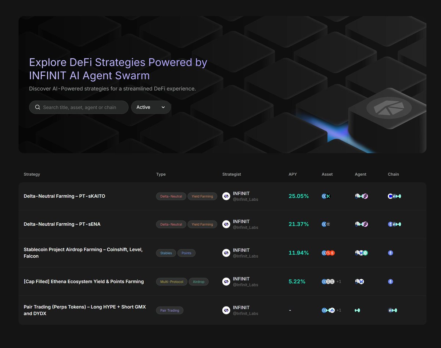Viewport: 441px width, 348px height.
Task: Open Delta-Neutral Farming – PT-sKAITO strategy
Action: pyautogui.click(x=64, y=196)
